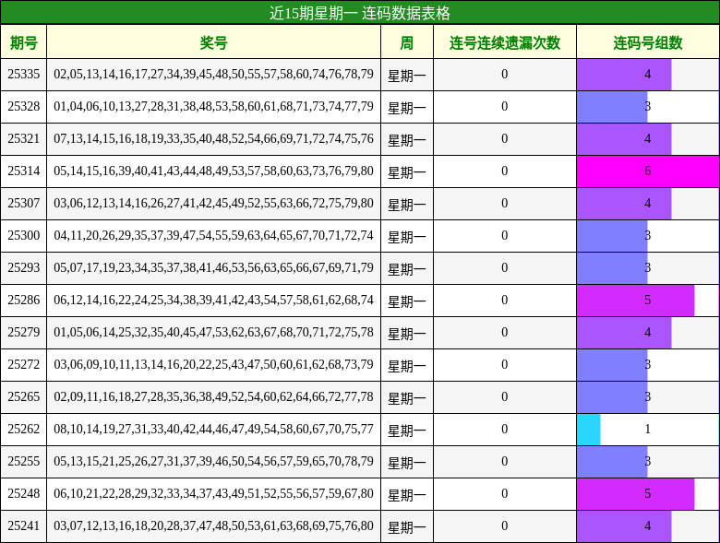Click winning numbers starting 05,13,15,21,25
Screen dimensions: 720x543
click(x=213, y=461)
